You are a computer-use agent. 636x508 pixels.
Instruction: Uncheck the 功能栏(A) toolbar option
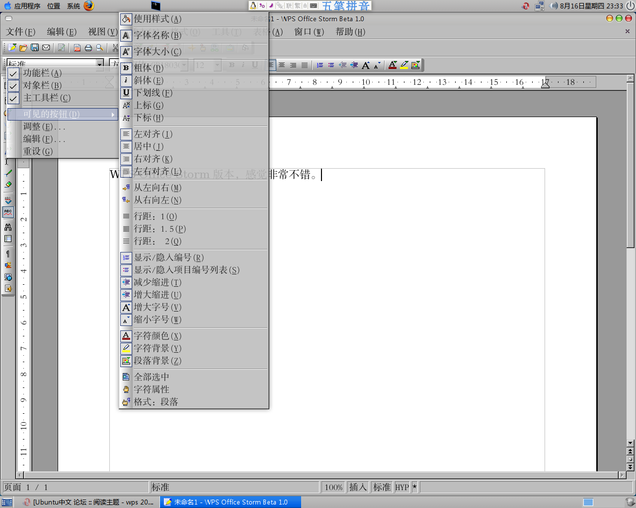(x=62, y=73)
